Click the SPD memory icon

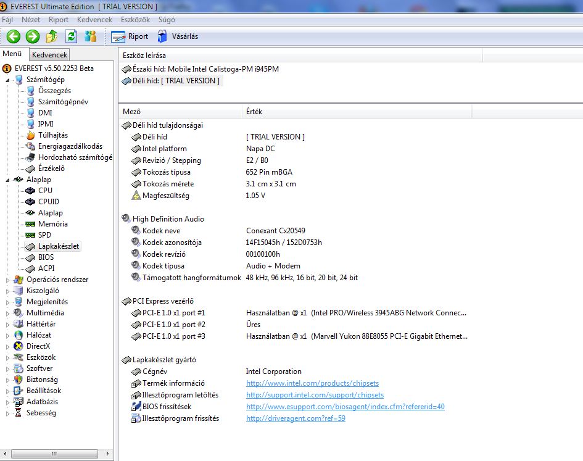coord(30,235)
